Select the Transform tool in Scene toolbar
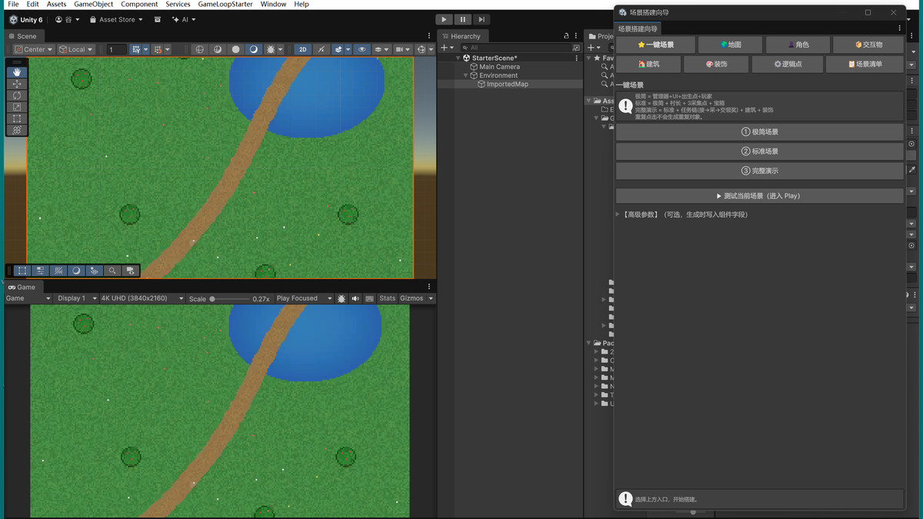The width and height of the screenshot is (923, 519). click(17, 130)
